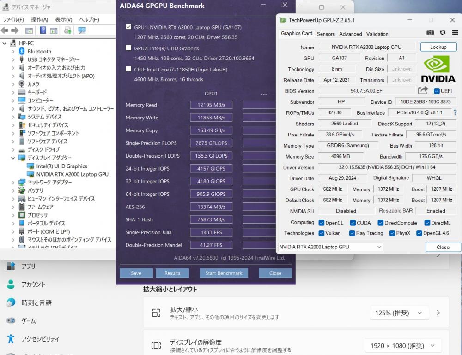Open ゲーム in the Settings sidebar
Image resolution: width=462 pixels, height=355 pixels.
[x=28, y=320]
